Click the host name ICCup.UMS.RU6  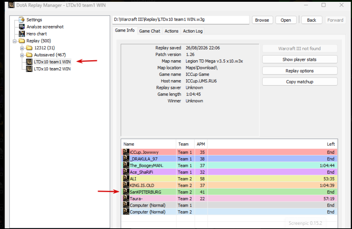click(x=201, y=81)
